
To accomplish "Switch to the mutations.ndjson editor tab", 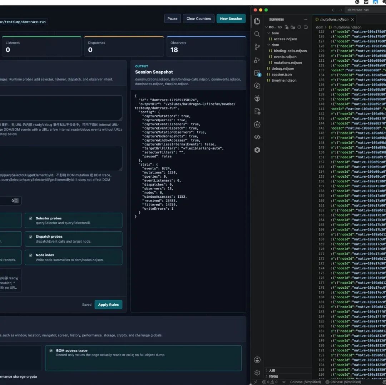I will pyautogui.click(x=334, y=19).
